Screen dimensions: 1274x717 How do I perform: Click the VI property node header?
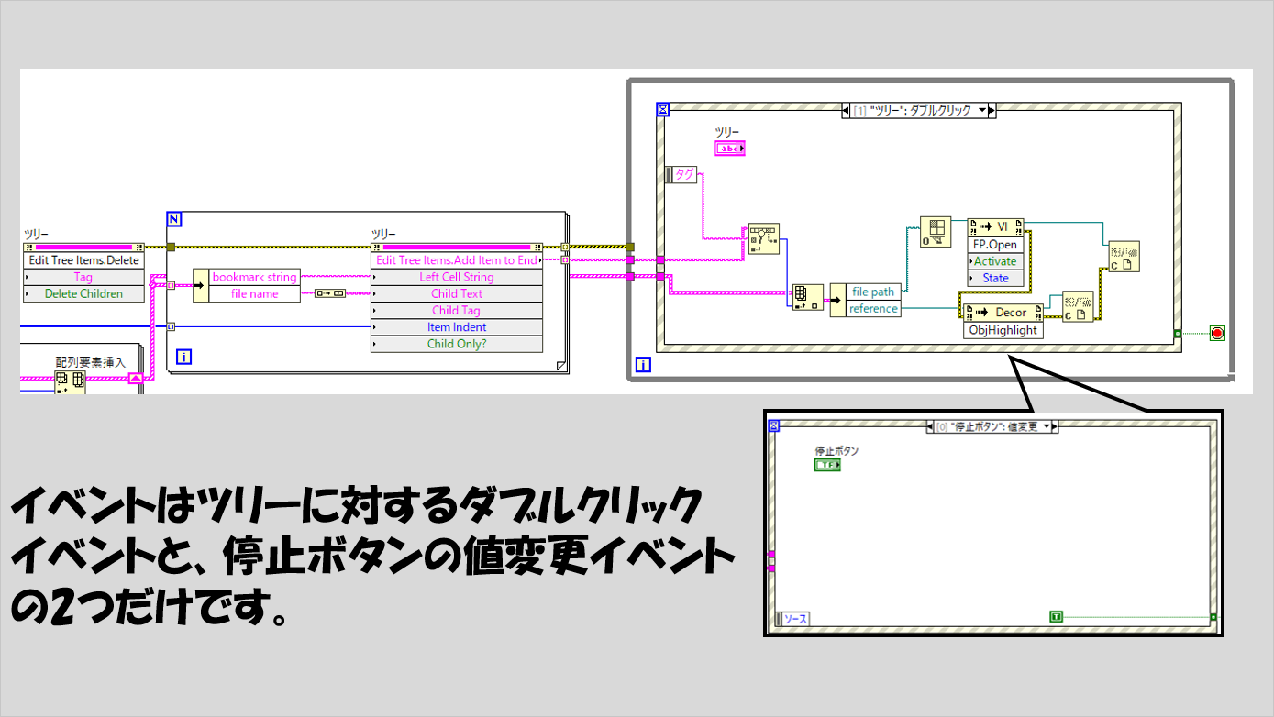996,227
